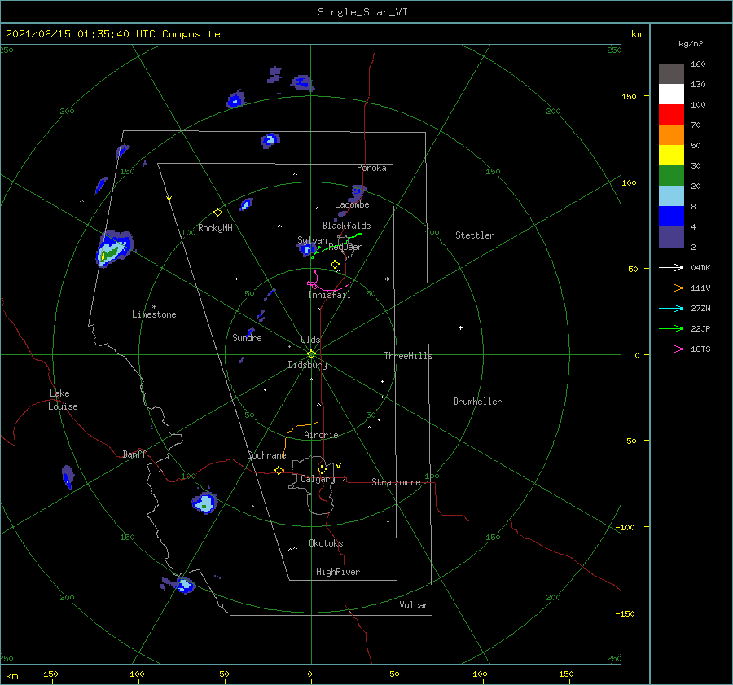Image resolution: width=733 pixels, height=685 pixels.
Task: Click the yellow diamond marker near RockyMH
Action: pos(217,213)
